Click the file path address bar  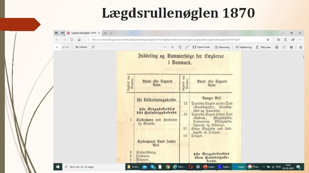178,40
